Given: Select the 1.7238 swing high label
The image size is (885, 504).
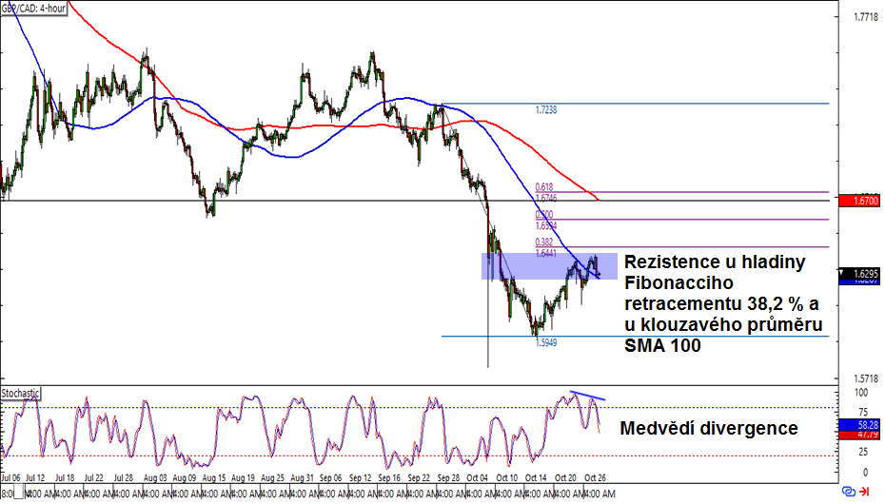Looking at the screenshot, I should click(x=546, y=110).
